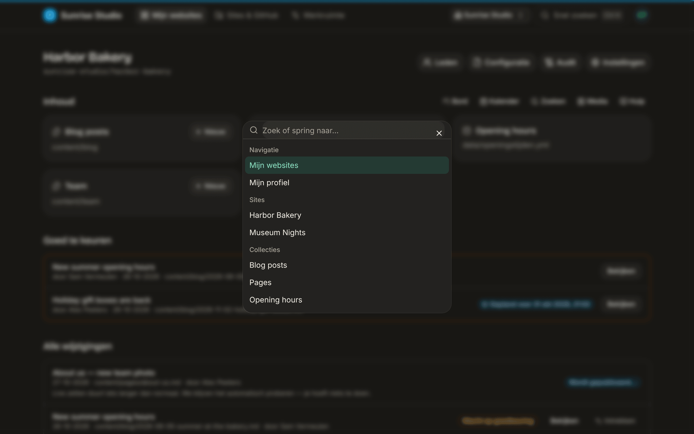Image resolution: width=694 pixels, height=434 pixels.
Task: Click the magnifier icon in the palette
Action: (253, 130)
